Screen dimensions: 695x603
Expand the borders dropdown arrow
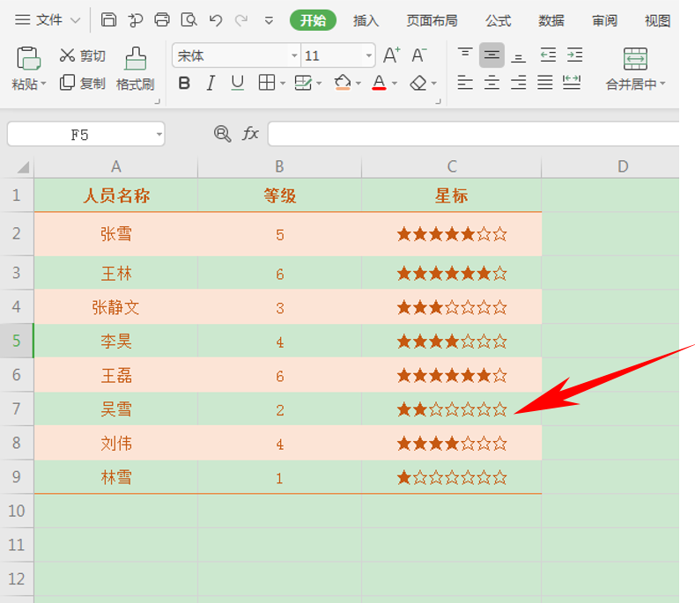[x=283, y=83]
